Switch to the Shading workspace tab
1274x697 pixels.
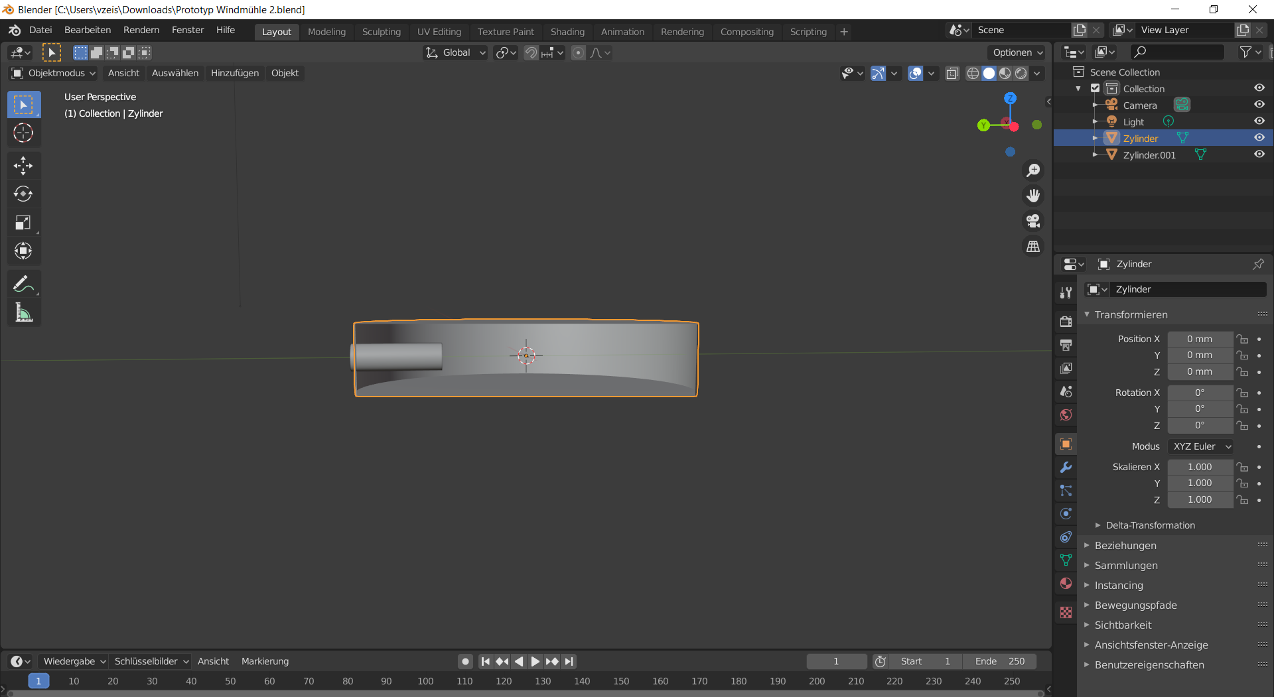pos(567,31)
